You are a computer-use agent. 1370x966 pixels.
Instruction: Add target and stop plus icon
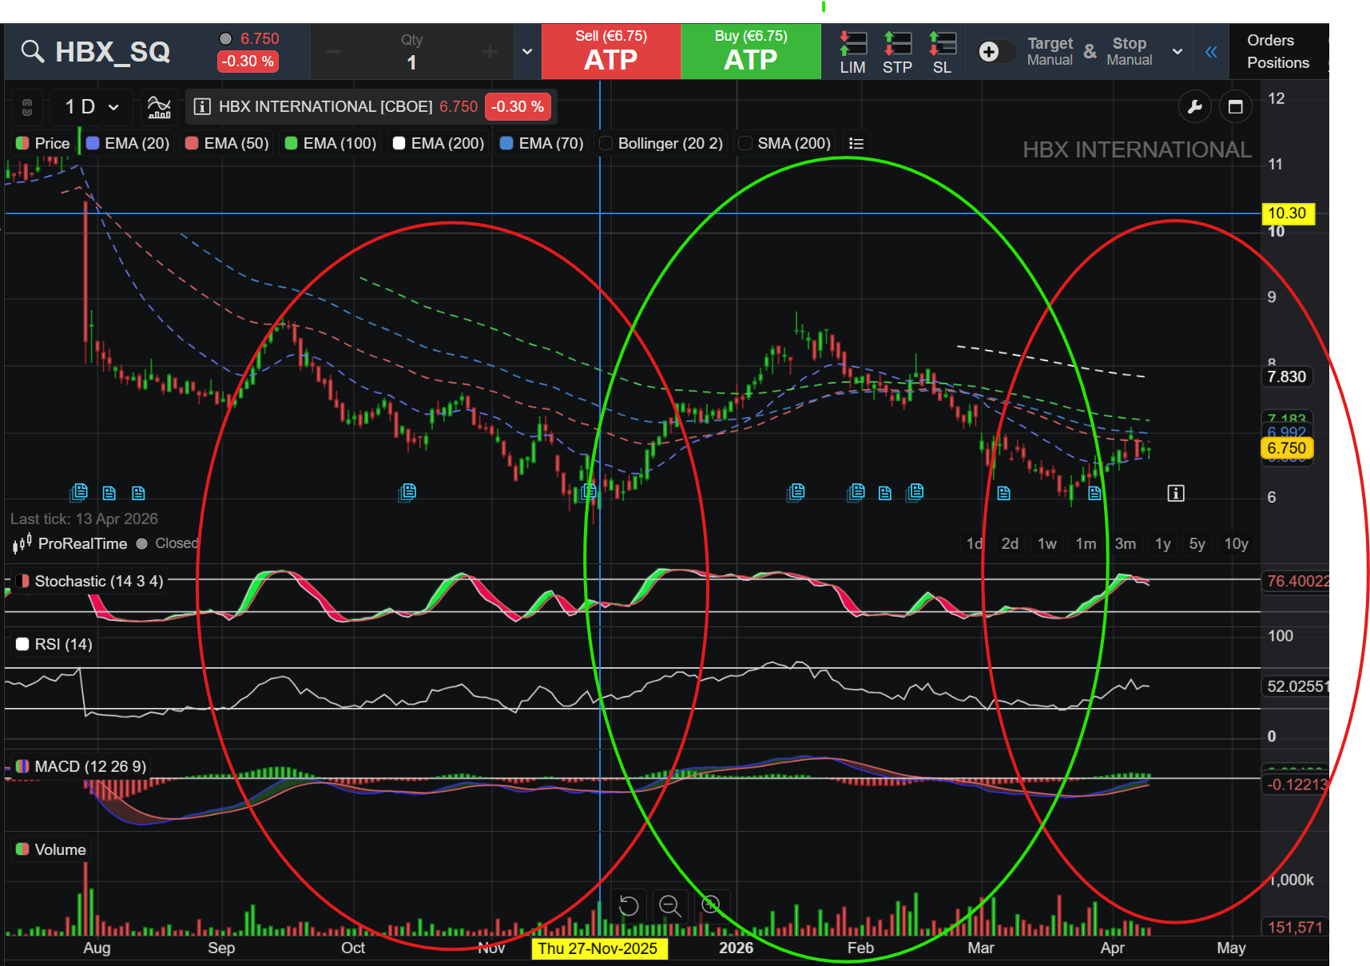click(989, 52)
